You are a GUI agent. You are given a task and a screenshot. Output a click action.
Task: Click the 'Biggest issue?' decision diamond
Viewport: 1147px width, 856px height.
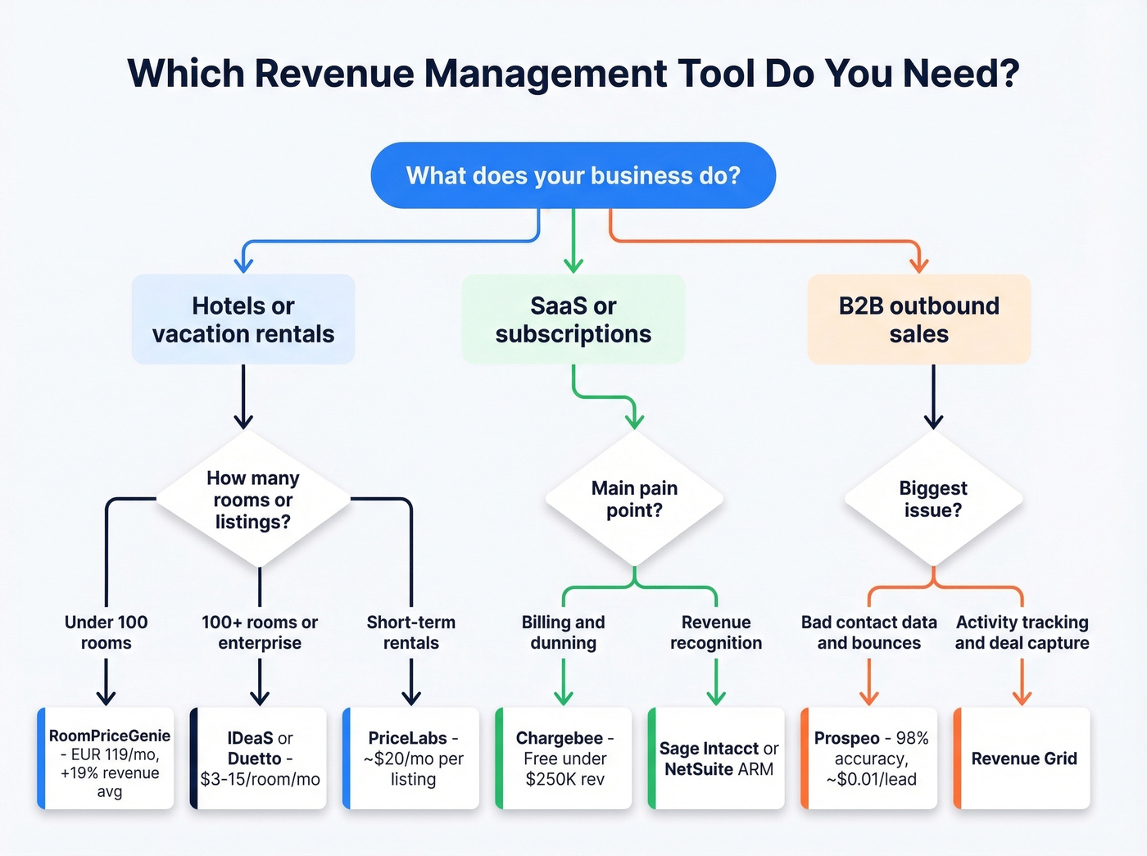933,498
